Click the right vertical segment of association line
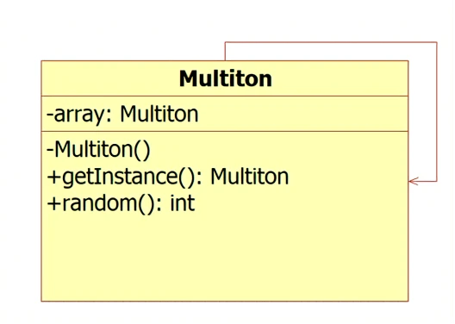 click(437, 112)
